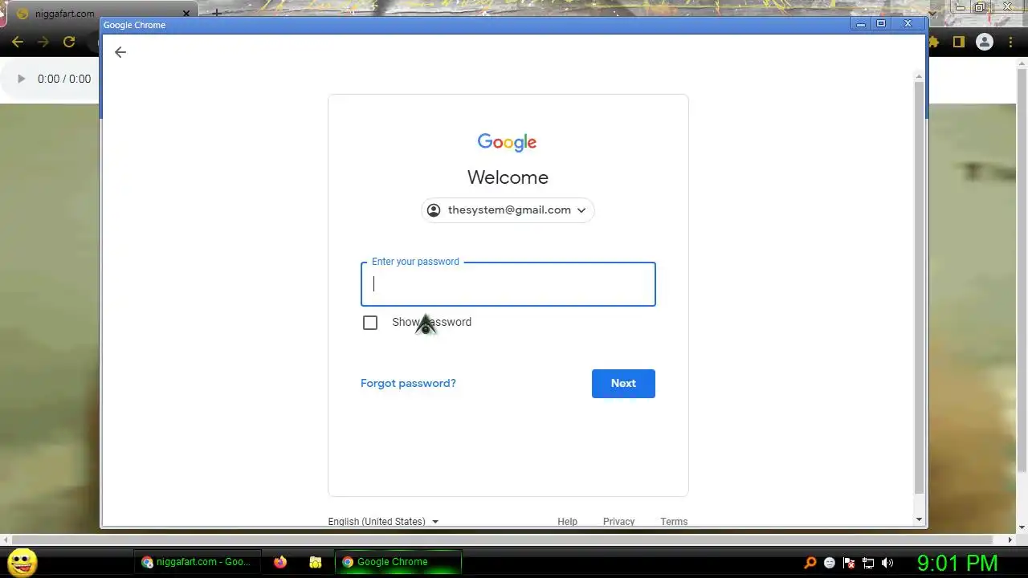
Task: Click the horizontal scrollbar's right arrow
Action: 1011,540
